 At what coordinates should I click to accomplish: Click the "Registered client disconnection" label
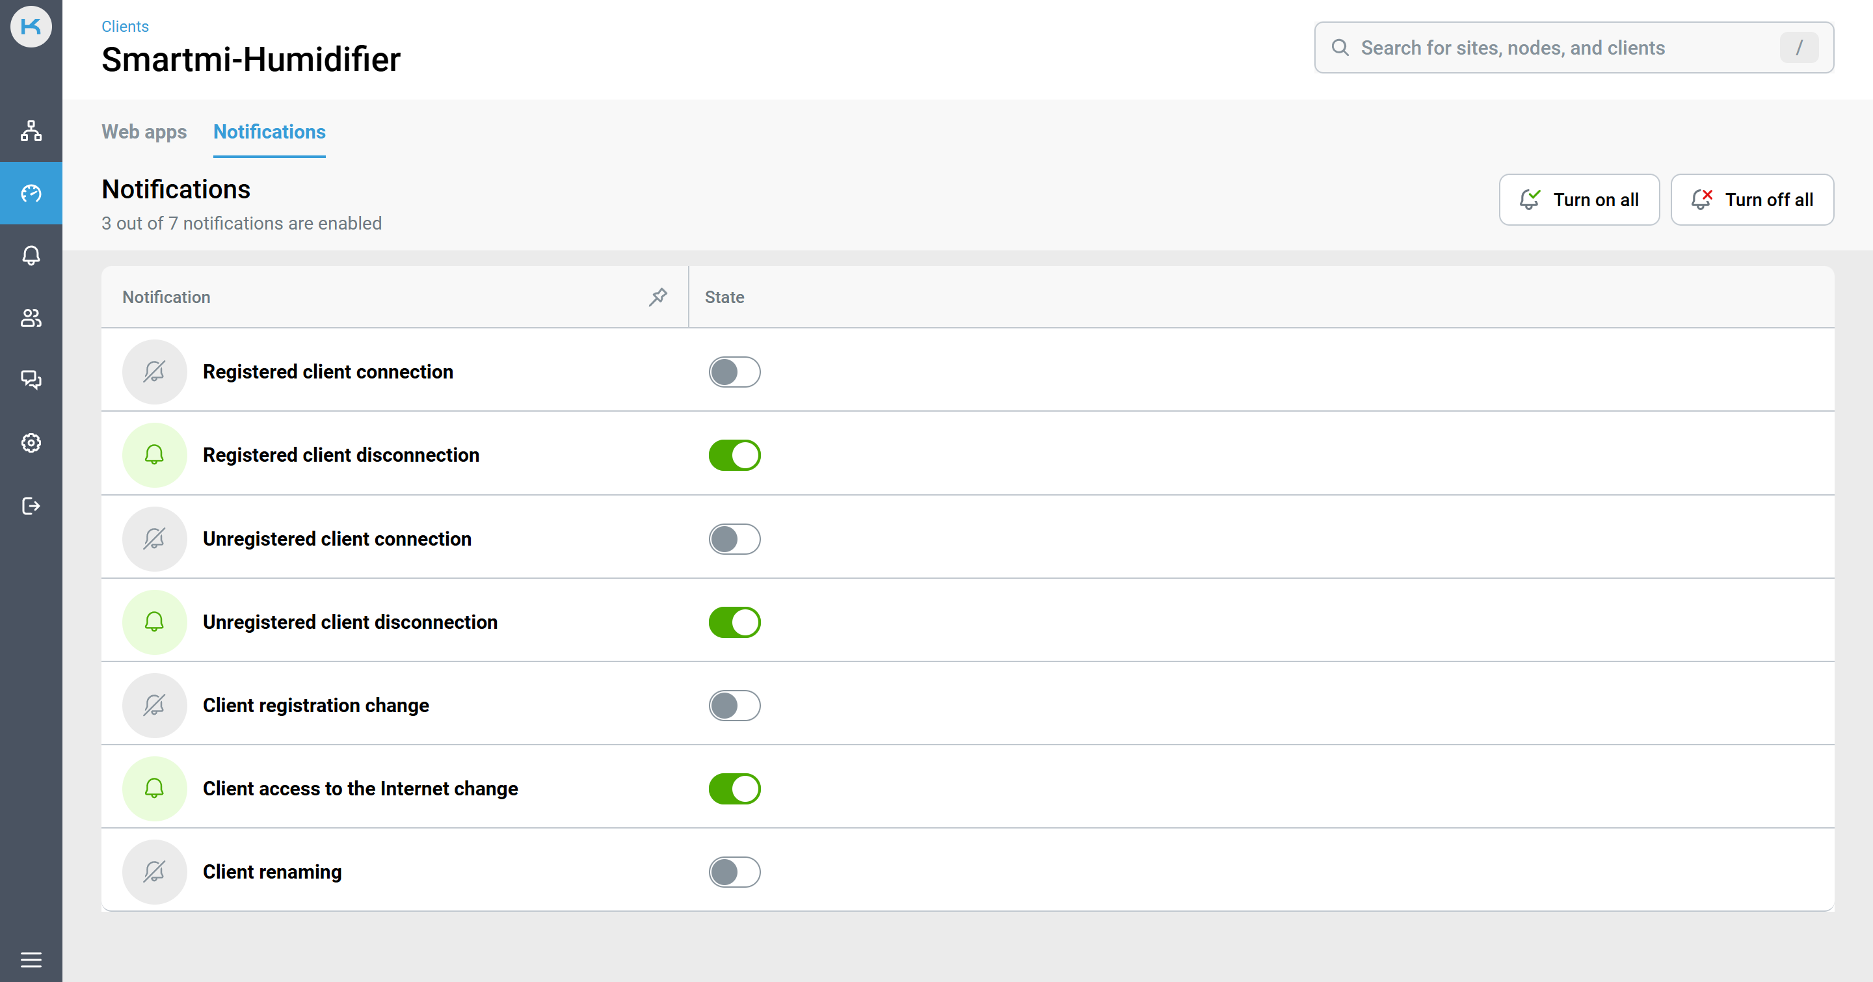[x=341, y=455]
